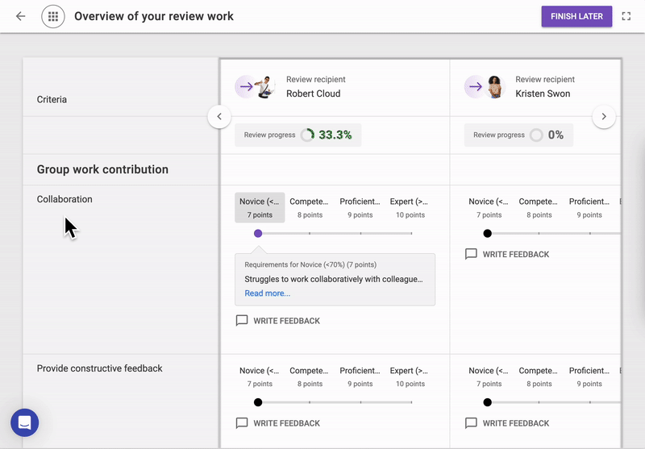Screen dimensions: 645x449
Task: Select Expert 10 points for Robert Cloud Collaboration
Action: coord(410,208)
